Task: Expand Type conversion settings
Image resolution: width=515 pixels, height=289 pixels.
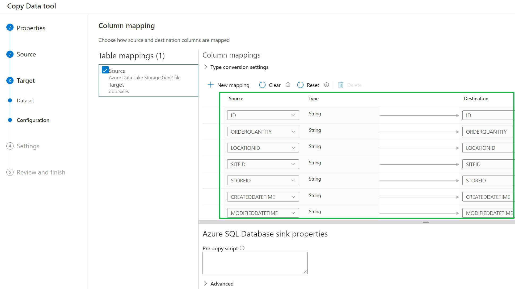Action: [x=206, y=67]
